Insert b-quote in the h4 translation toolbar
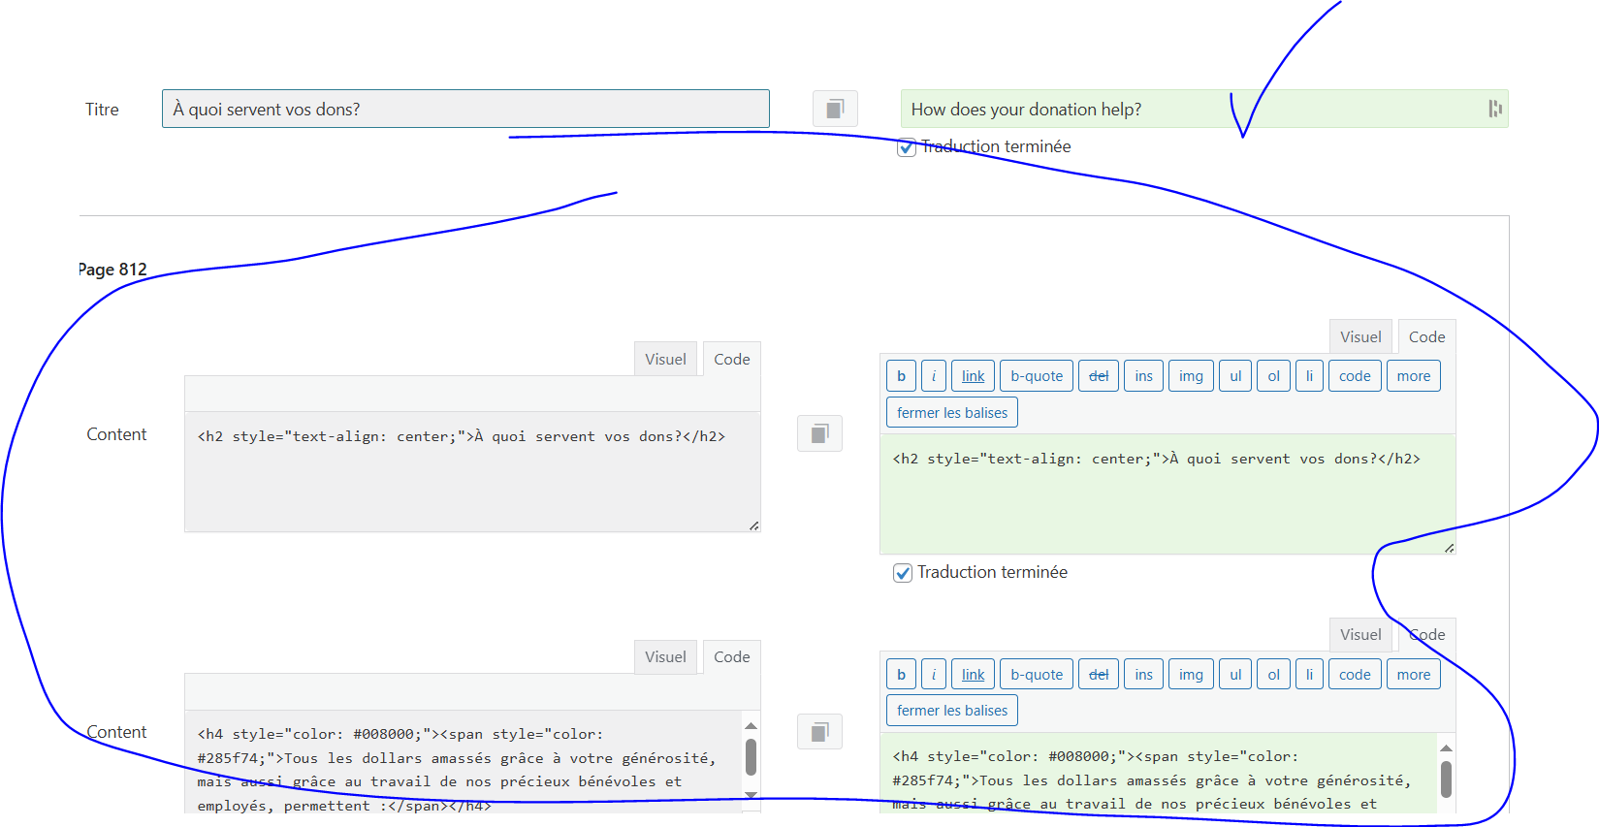The image size is (1599, 827). 1037,675
